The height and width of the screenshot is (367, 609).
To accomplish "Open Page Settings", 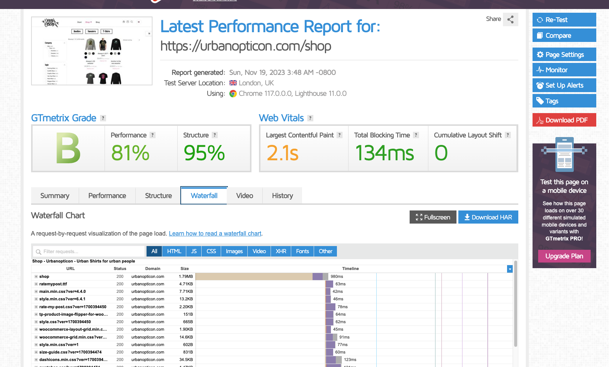I will click(564, 55).
